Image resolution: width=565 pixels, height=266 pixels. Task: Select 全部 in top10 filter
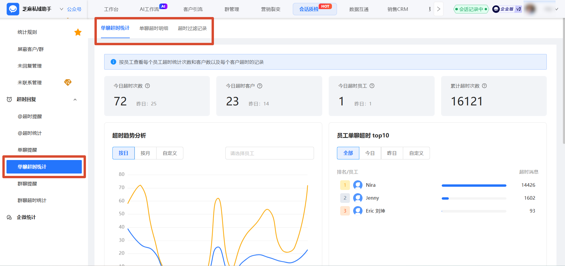348,153
